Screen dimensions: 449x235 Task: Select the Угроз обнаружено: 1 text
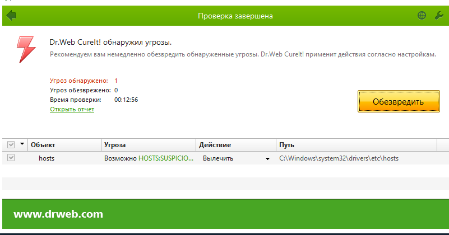(84, 81)
